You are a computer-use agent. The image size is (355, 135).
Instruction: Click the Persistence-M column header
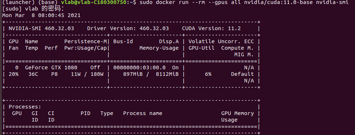pos(86,42)
